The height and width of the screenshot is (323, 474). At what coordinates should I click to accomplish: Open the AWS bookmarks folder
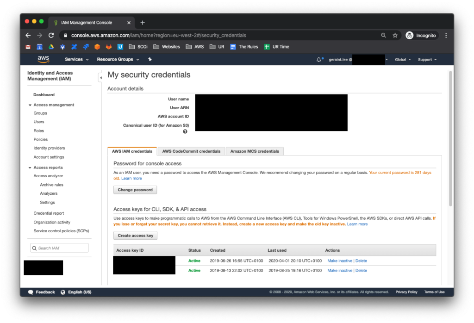[x=195, y=47]
